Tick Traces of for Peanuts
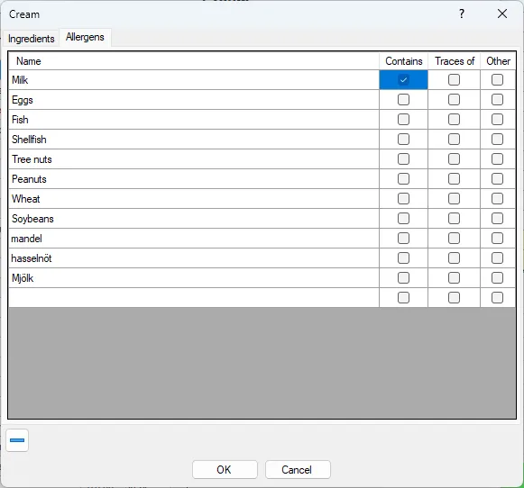Image resolution: width=524 pixels, height=488 pixels. click(454, 179)
